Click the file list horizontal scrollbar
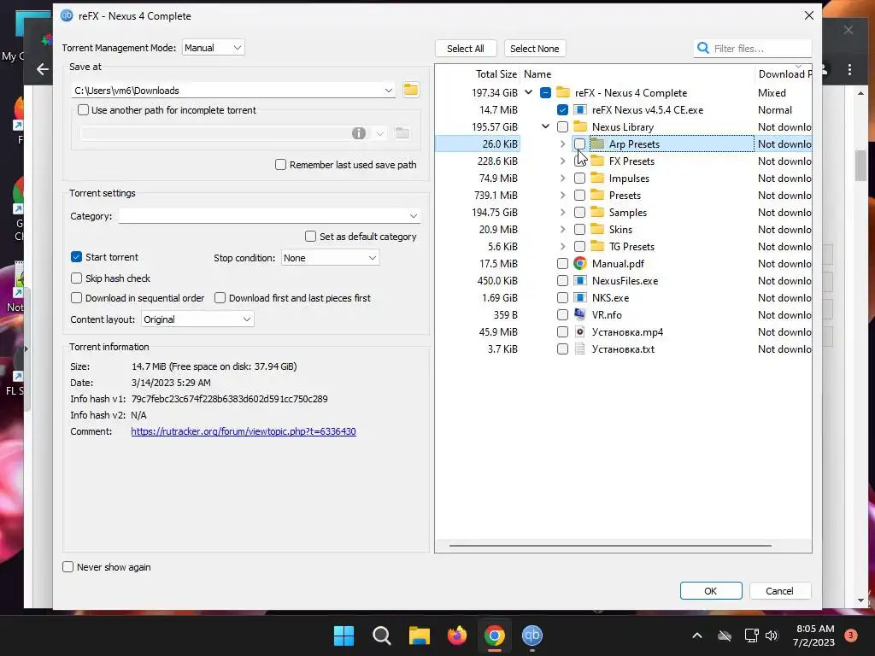875x656 pixels. click(610, 546)
